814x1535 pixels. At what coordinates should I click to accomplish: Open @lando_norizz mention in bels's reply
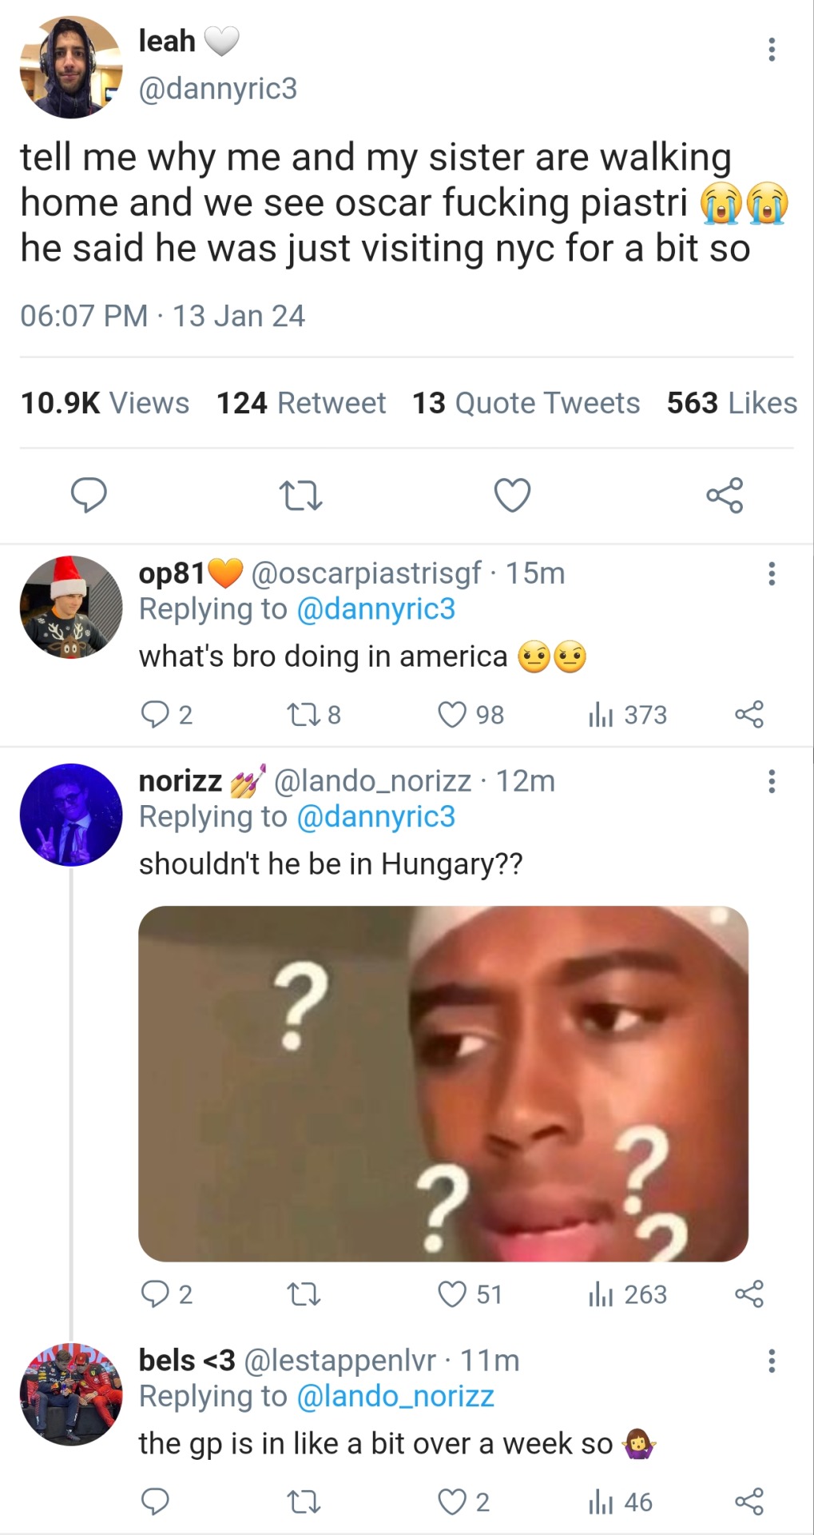point(395,1396)
